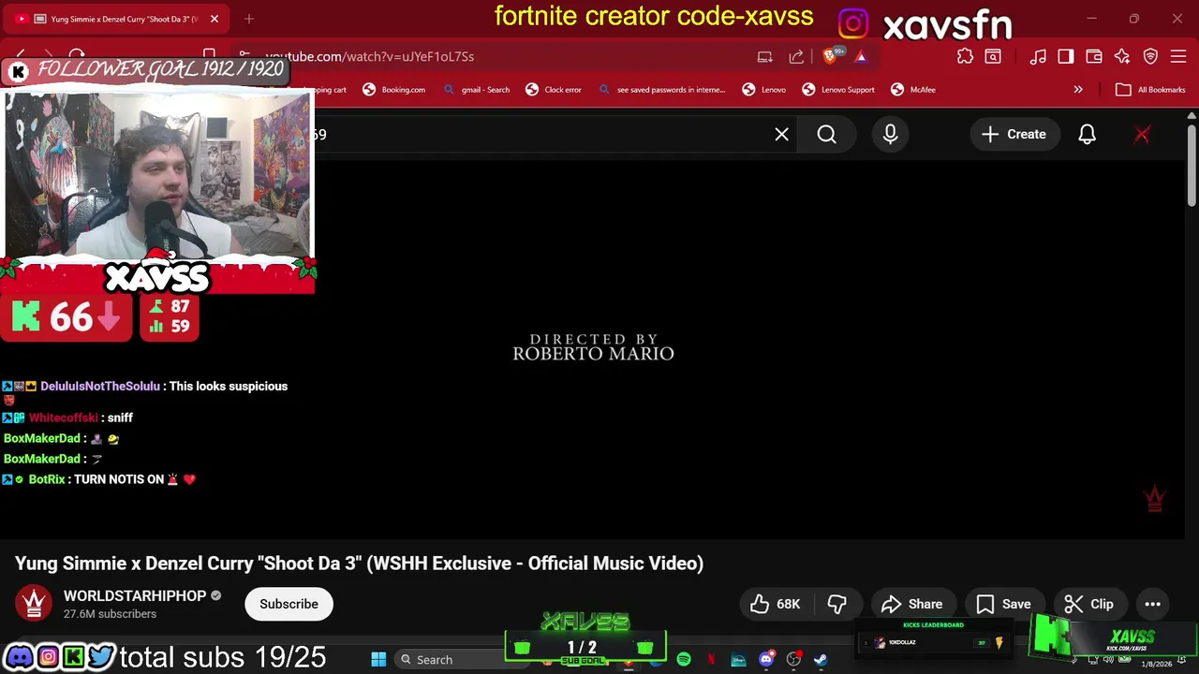The height and width of the screenshot is (674, 1199).
Task: Click the share page icon in address bar
Action: (796, 56)
